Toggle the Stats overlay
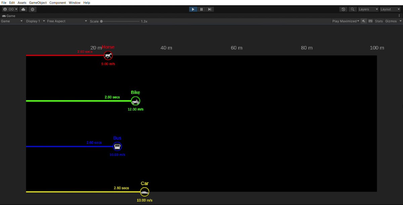The height and width of the screenshot is (205, 403). [379, 21]
